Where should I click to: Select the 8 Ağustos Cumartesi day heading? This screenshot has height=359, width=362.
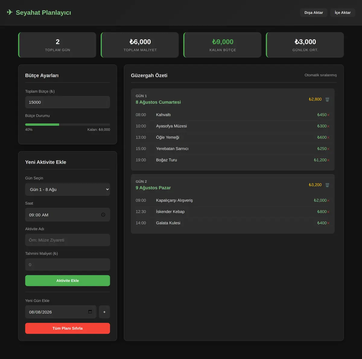point(158,102)
